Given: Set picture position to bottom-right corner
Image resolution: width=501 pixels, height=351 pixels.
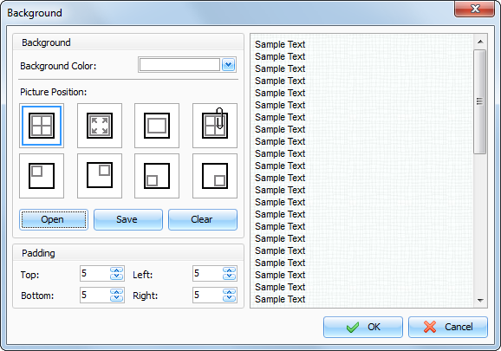Looking at the screenshot, I should tap(215, 176).
